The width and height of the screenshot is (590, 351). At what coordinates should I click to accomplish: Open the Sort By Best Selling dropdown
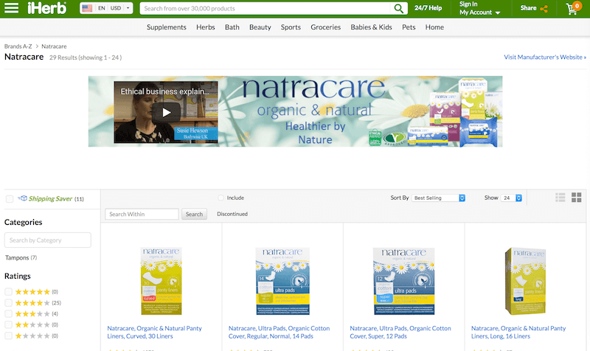(x=438, y=198)
